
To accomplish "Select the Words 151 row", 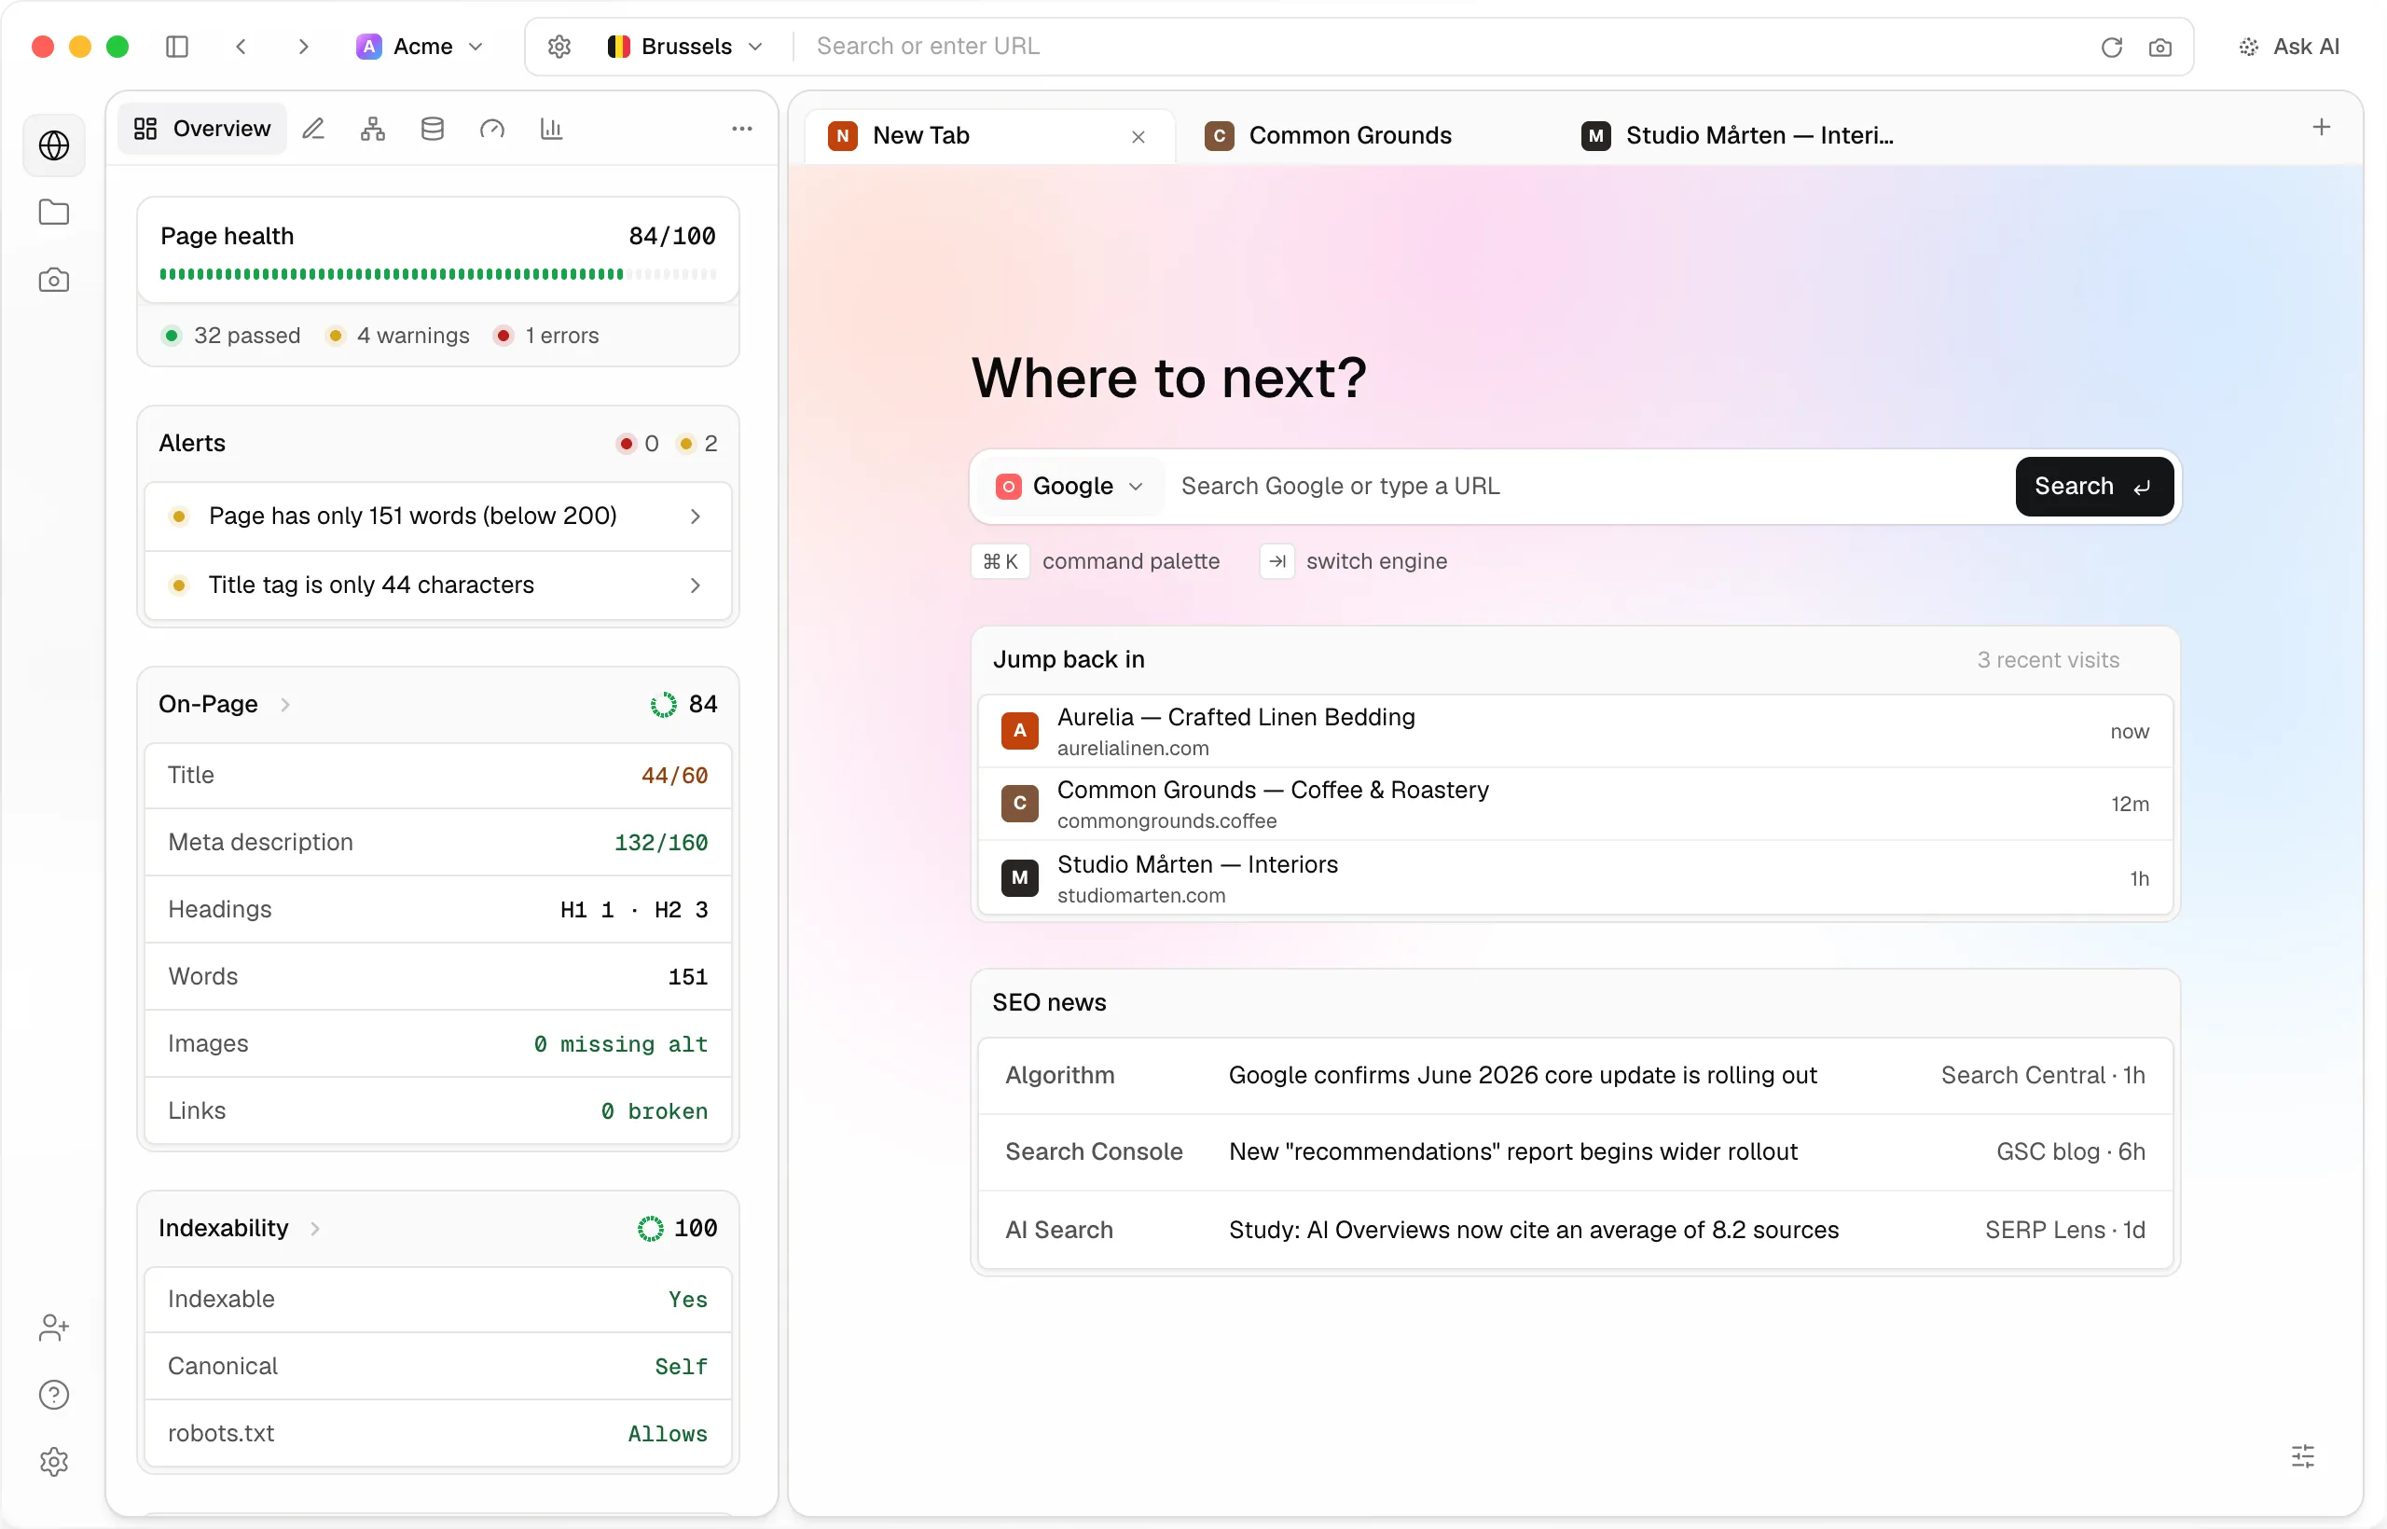I will [438, 977].
